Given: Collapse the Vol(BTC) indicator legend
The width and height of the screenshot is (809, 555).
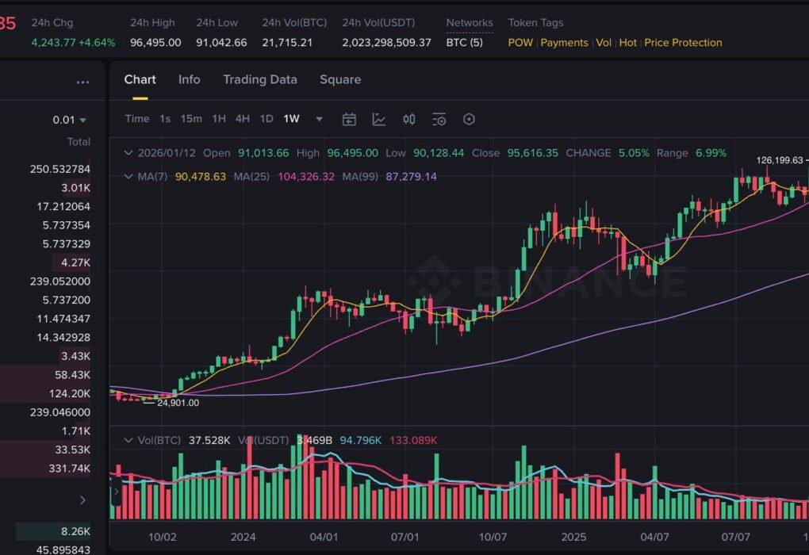Looking at the screenshot, I should coord(128,440).
